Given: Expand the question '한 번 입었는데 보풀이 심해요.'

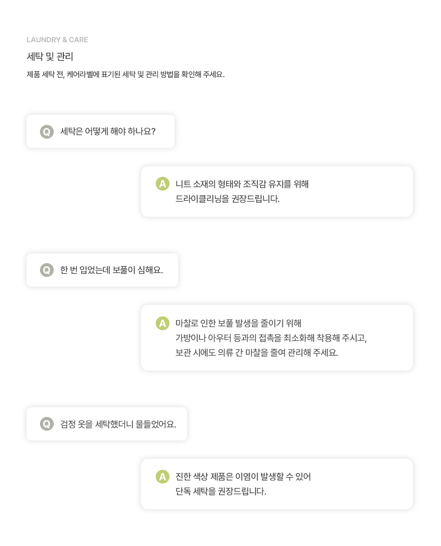Looking at the screenshot, I should click(x=102, y=270).
